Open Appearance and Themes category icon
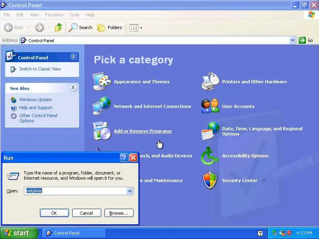The image size is (319, 239). pyautogui.click(x=102, y=82)
